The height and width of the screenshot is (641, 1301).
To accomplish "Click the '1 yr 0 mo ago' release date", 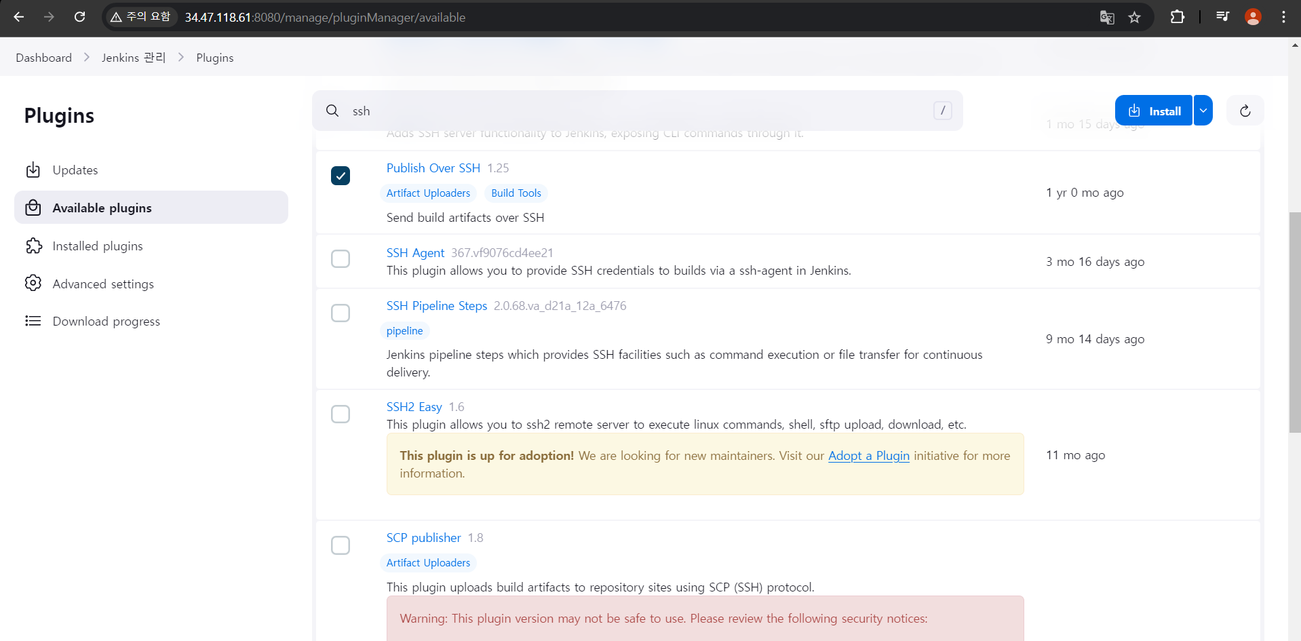I will point(1085,193).
